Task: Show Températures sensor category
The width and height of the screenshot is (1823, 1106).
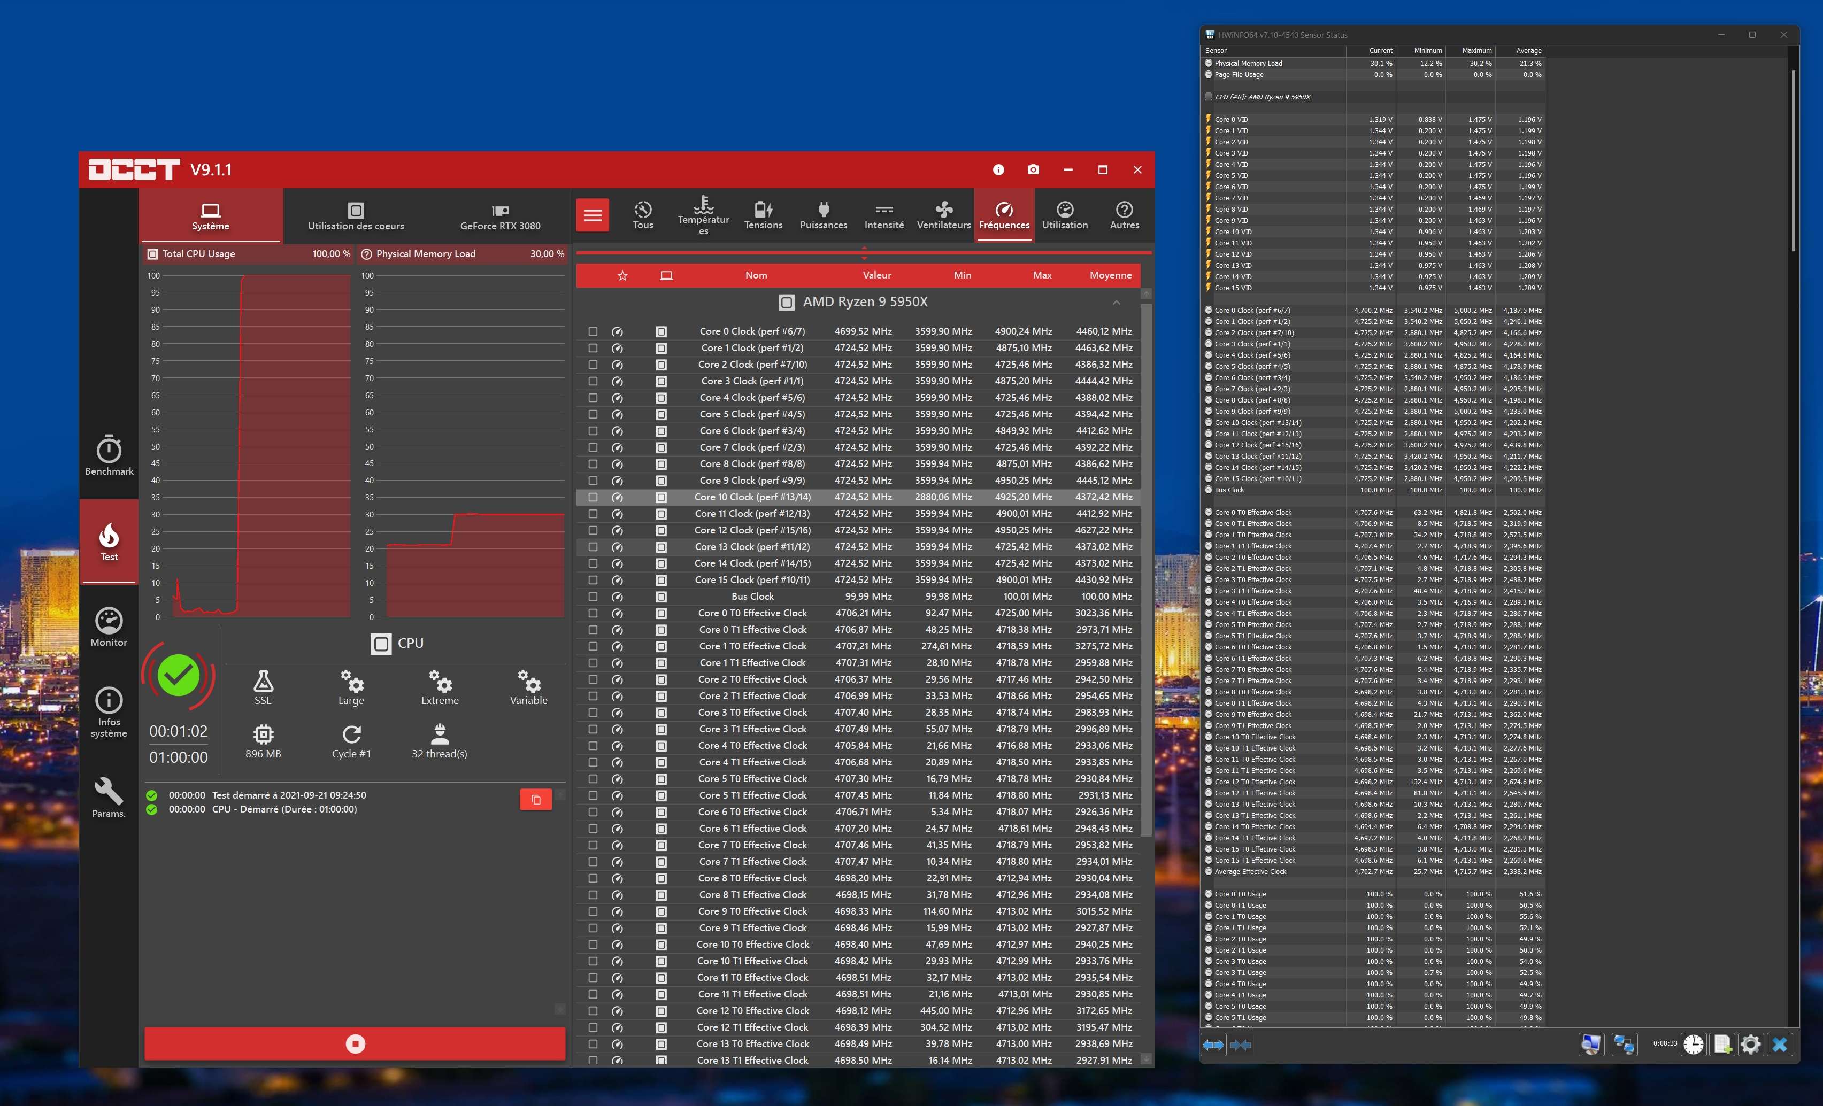Action: 703,215
